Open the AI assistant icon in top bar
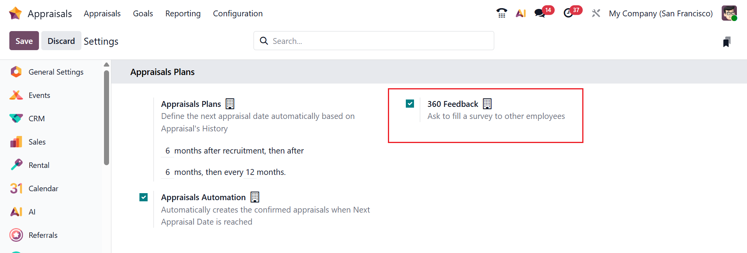This screenshot has height=253, width=747. [521, 13]
